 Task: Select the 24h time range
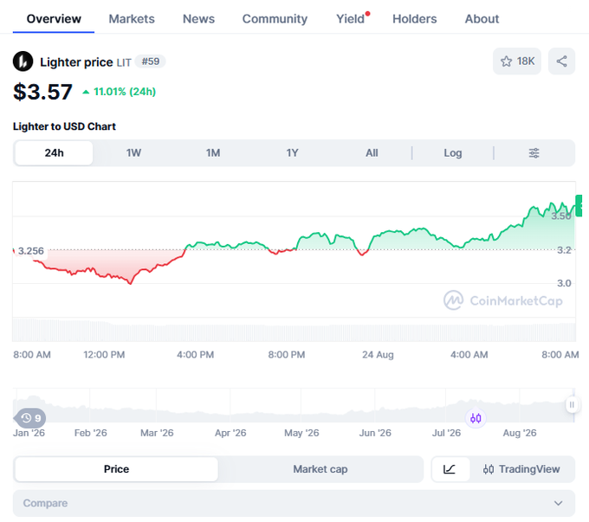[x=54, y=153]
